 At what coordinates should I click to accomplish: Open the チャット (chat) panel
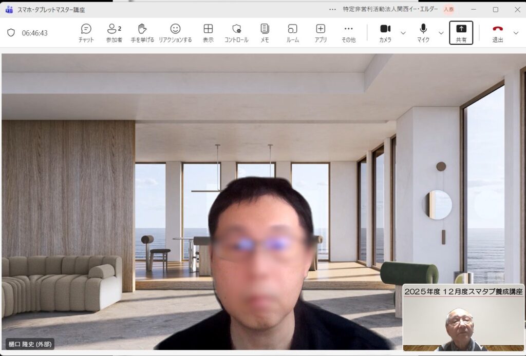tap(86, 33)
